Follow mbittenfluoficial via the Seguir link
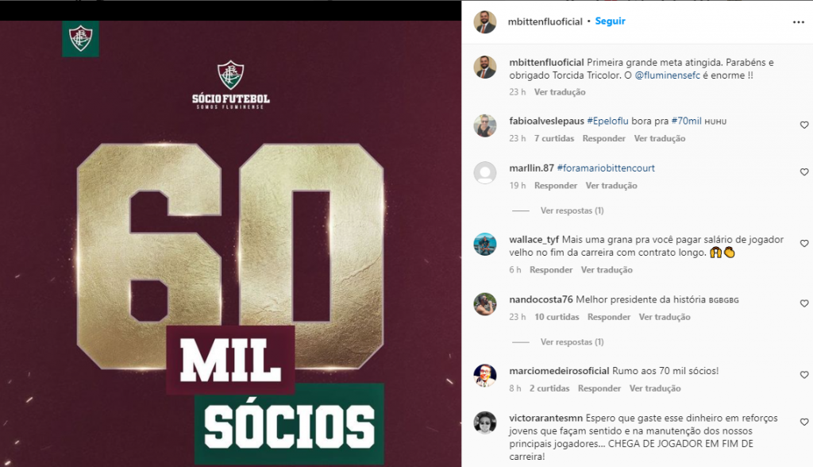The height and width of the screenshot is (467, 813). point(611,21)
